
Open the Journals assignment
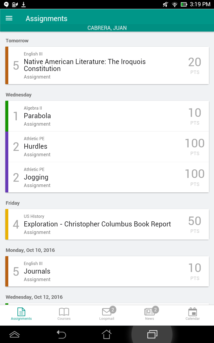(x=37, y=271)
